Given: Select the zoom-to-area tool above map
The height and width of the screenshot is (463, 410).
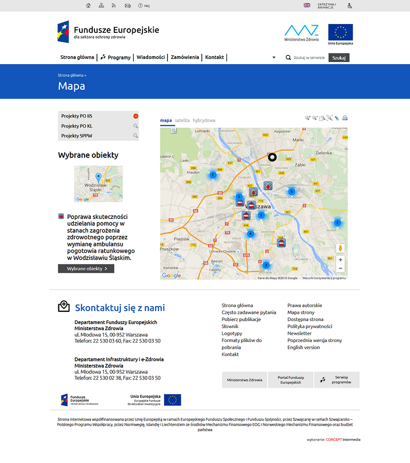Looking at the screenshot, I should coord(322,118).
